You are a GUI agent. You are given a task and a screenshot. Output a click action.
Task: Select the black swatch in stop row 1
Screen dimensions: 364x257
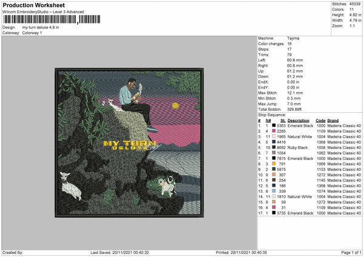tap(274, 125)
